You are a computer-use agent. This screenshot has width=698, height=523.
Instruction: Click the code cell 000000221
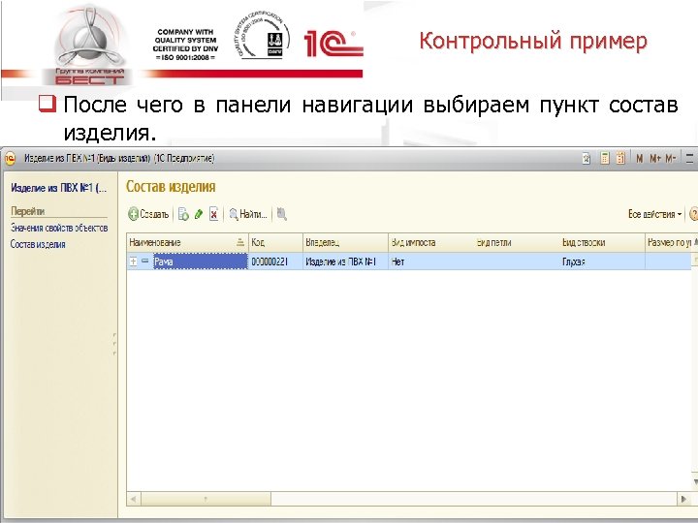tap(275, 261)
